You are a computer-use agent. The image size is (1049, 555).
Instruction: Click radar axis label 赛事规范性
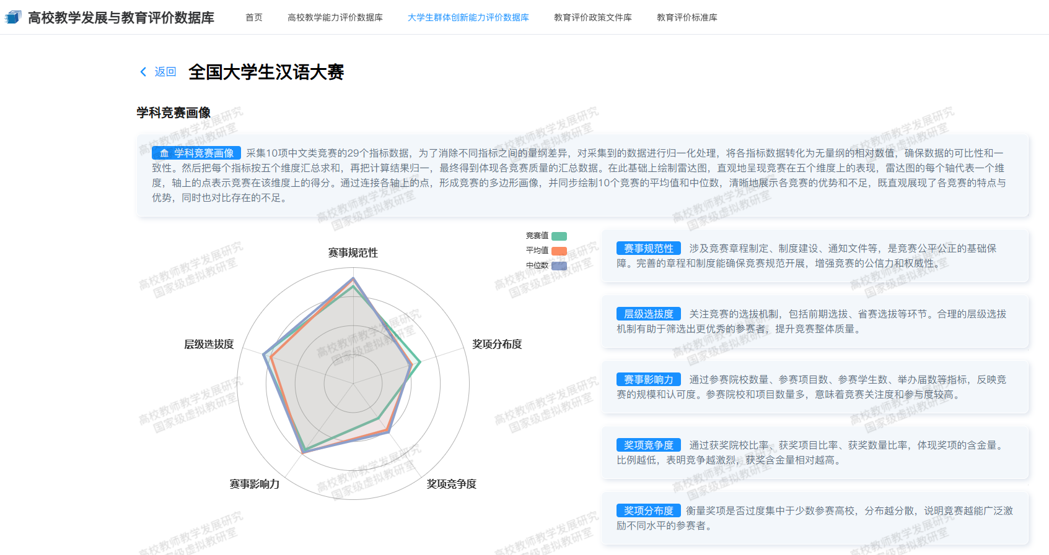pos(353,252)
